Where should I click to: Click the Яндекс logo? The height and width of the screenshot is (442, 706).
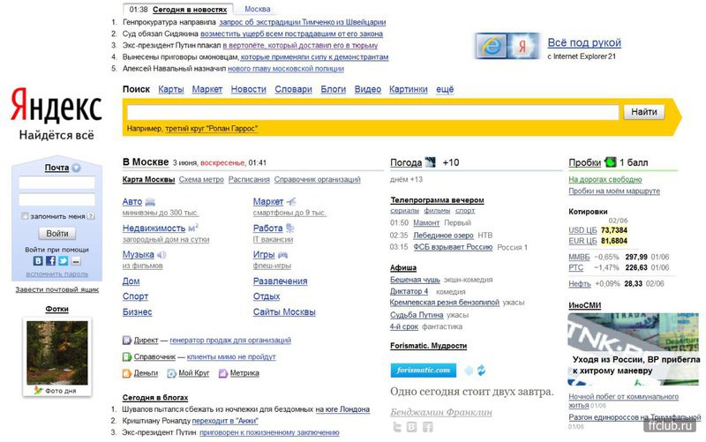(x=56, y=105)
